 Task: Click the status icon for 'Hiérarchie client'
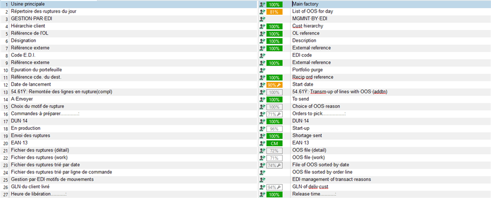[x=262, y=26]
